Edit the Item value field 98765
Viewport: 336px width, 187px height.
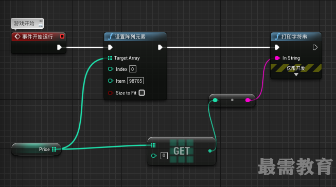pos(136,81)
